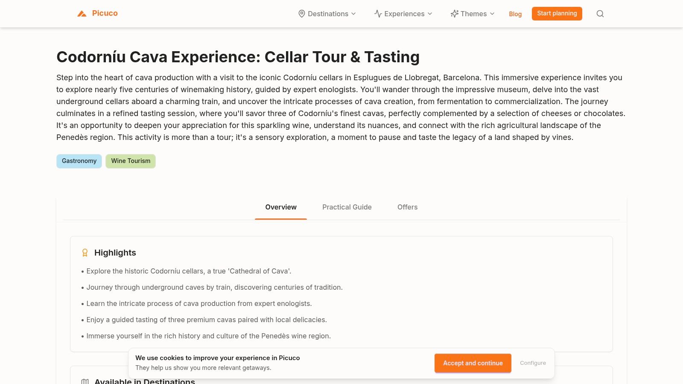683x384 pixels.
Task: Click the Available in Destinations map icon
Action: (85, 381)
